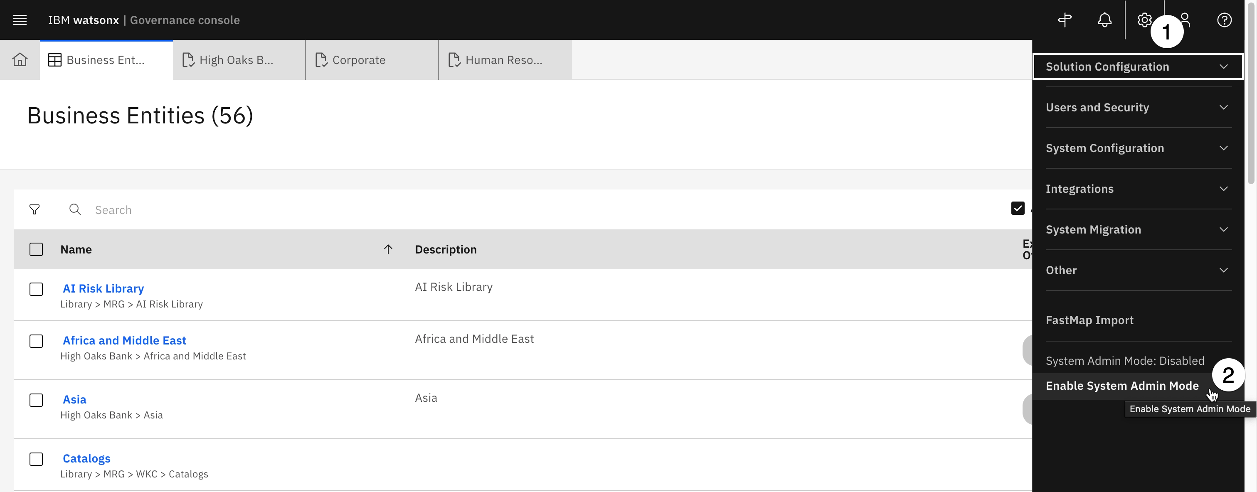
Task: Check the Asia row checkbox
Action: pyautogui.click(x=36, y=400)
